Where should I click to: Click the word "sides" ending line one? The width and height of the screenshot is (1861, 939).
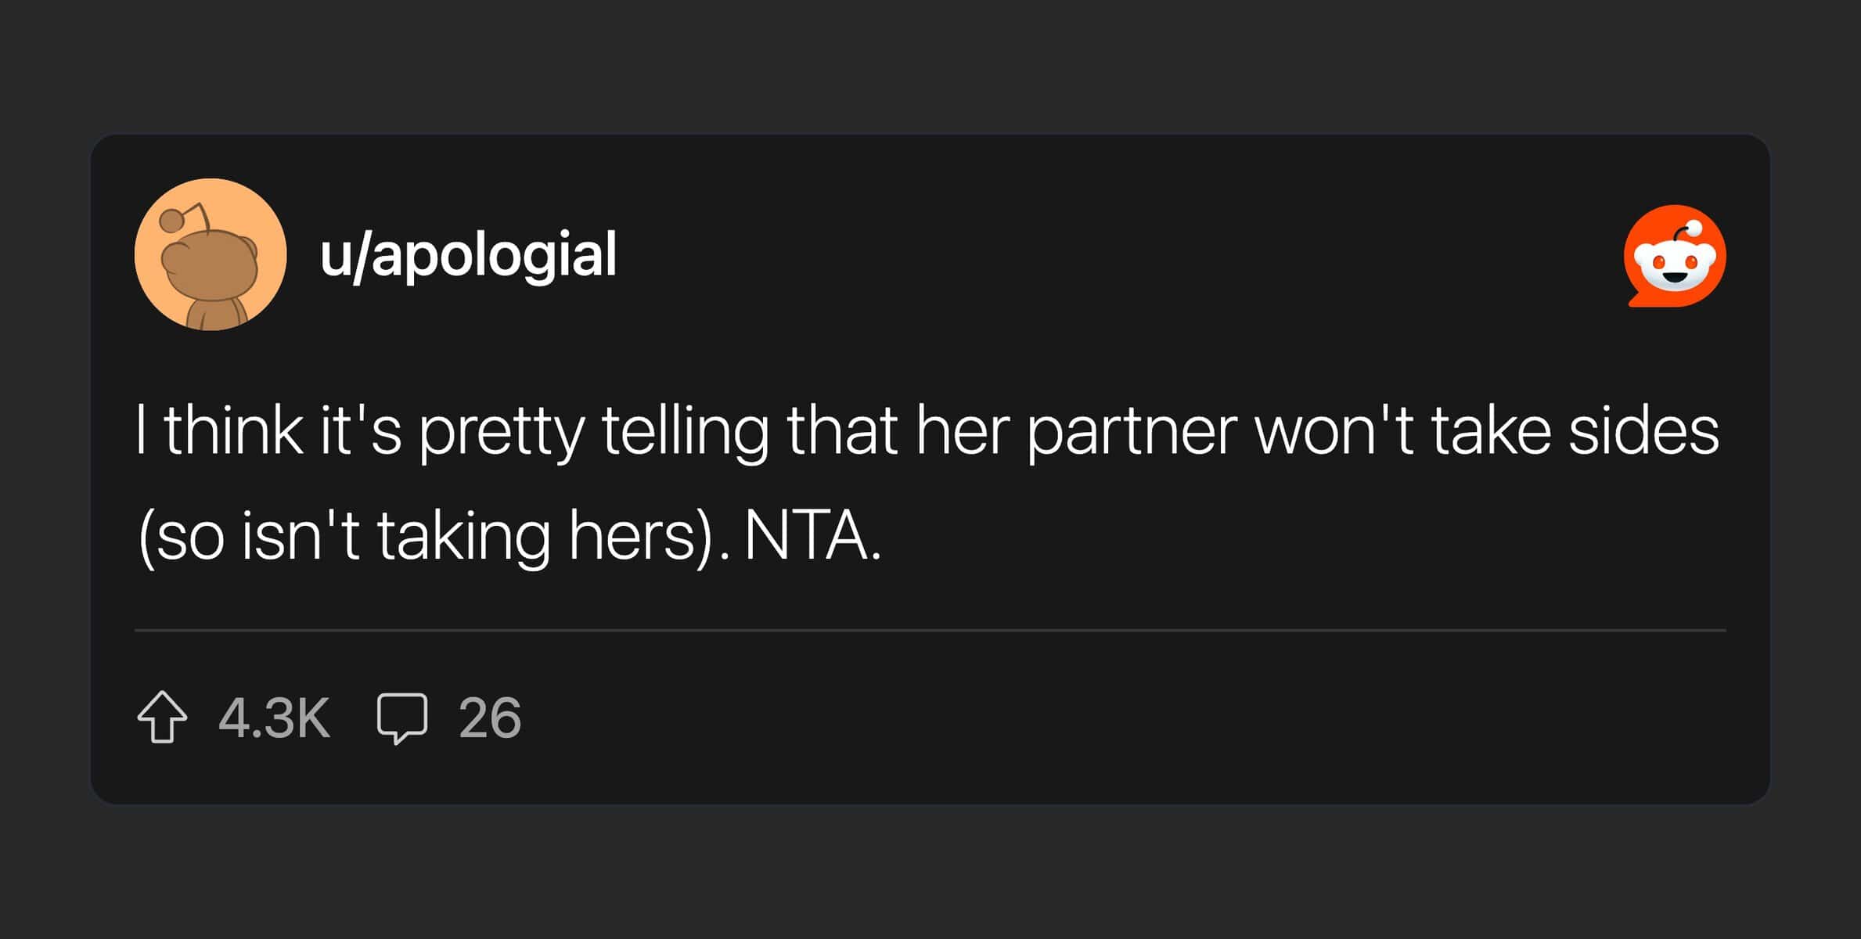1643,431
